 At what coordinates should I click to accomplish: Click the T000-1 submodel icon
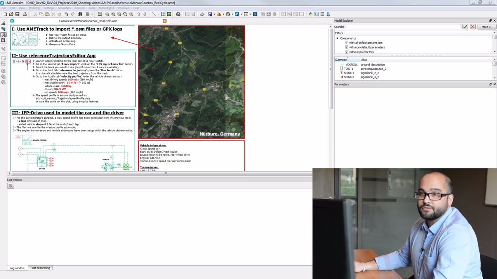tap(341, 69)
